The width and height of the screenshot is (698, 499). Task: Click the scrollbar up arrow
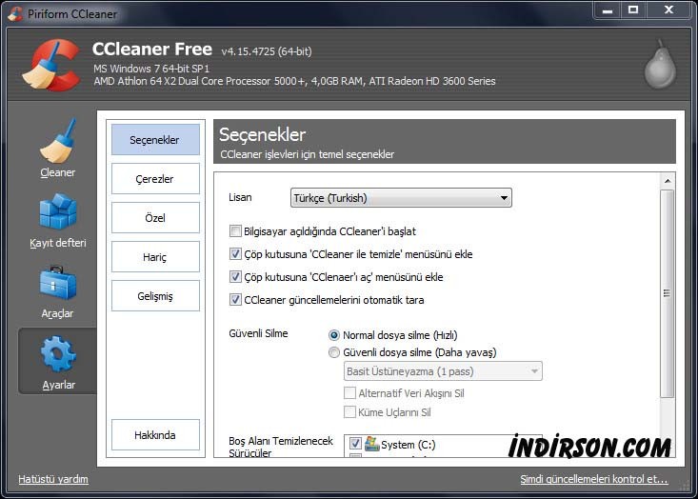click(x=668, y=181)
